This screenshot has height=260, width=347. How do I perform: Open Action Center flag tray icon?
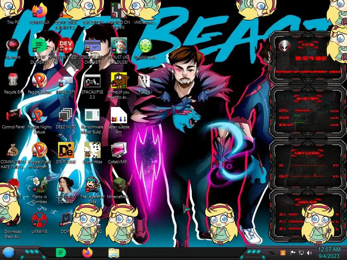coord(293,253)
